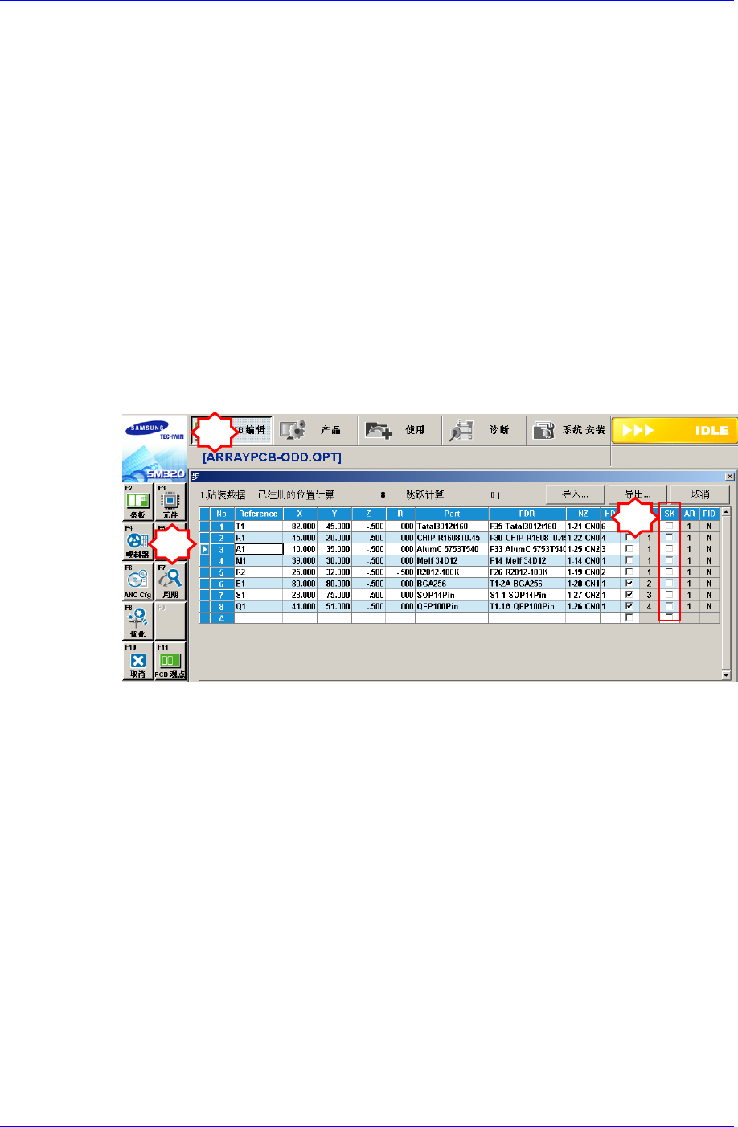Image resolution: width=738 pixels, height=1127 pixels.
Task: Click reference cell Q1
Action: 258,606
